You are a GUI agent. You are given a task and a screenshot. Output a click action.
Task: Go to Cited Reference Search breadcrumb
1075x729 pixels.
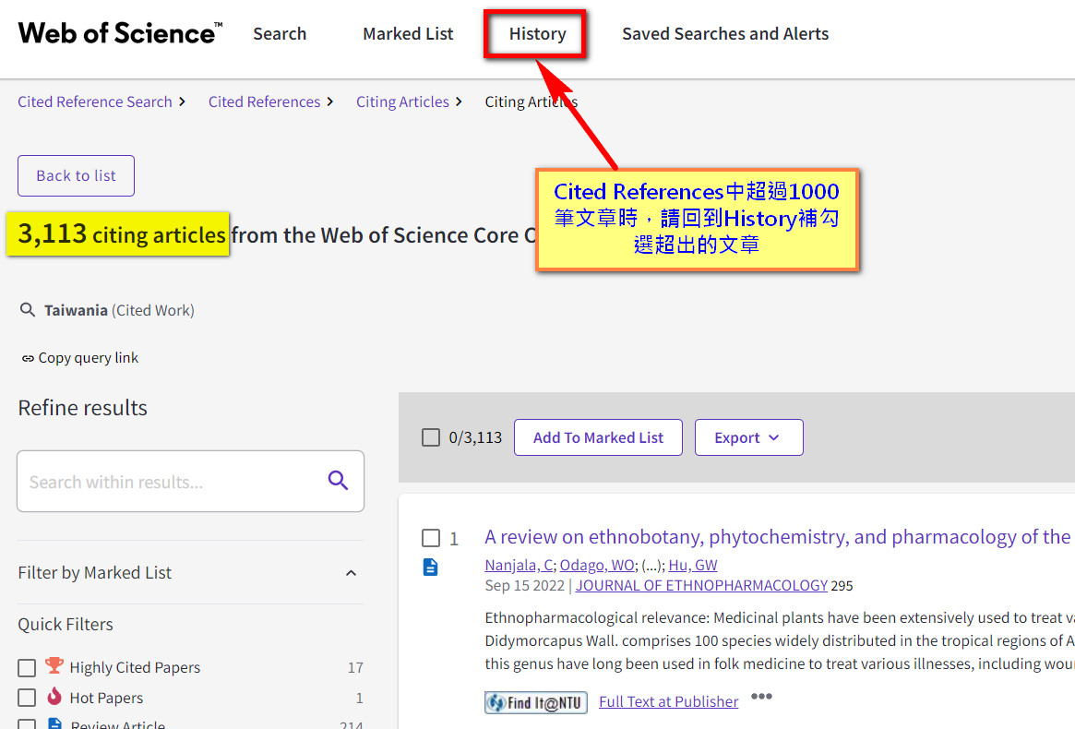95,102
